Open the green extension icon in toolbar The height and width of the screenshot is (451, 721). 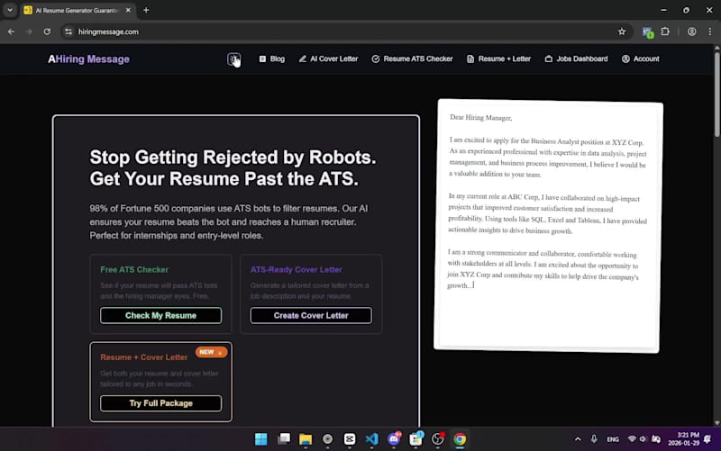[x=647, y=32]
